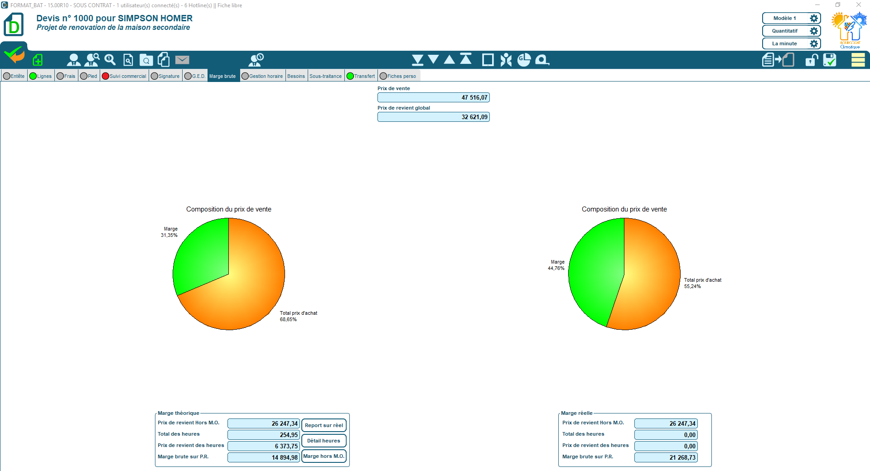Click the document preview icon
This screenshot has height=471, width=870.
point(128,60)
